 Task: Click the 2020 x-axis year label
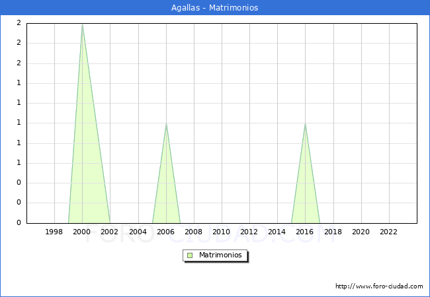[361, 232]
